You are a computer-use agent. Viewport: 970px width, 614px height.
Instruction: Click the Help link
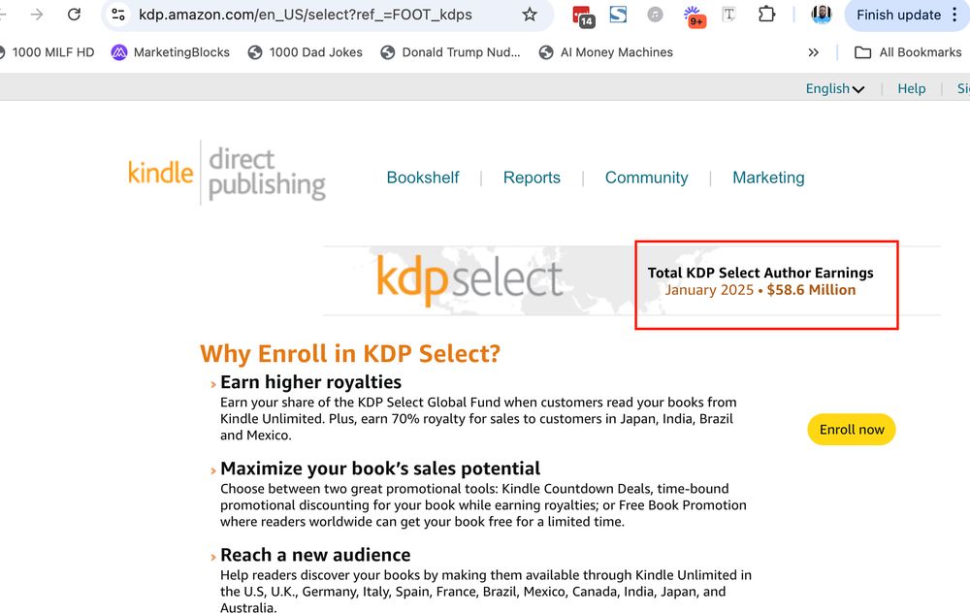tap(911, 88)
